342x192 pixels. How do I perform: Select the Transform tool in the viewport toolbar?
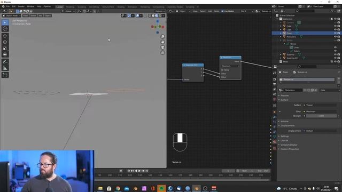(5, 54)
